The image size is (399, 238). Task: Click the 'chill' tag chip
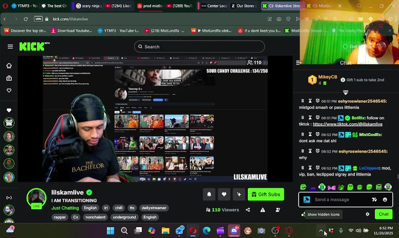119,208
